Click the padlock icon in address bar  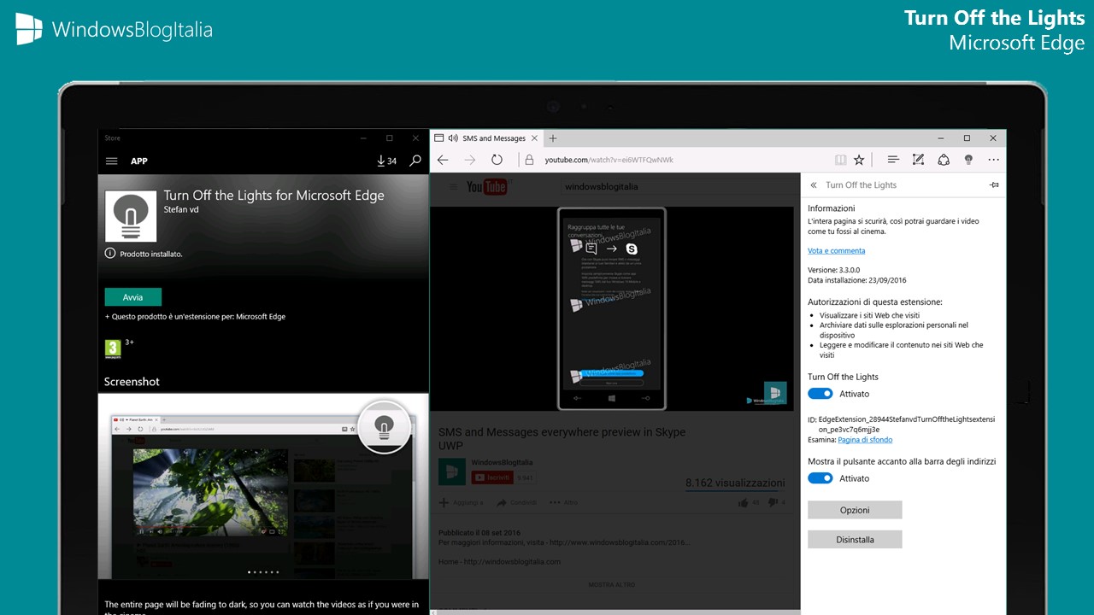529,160
